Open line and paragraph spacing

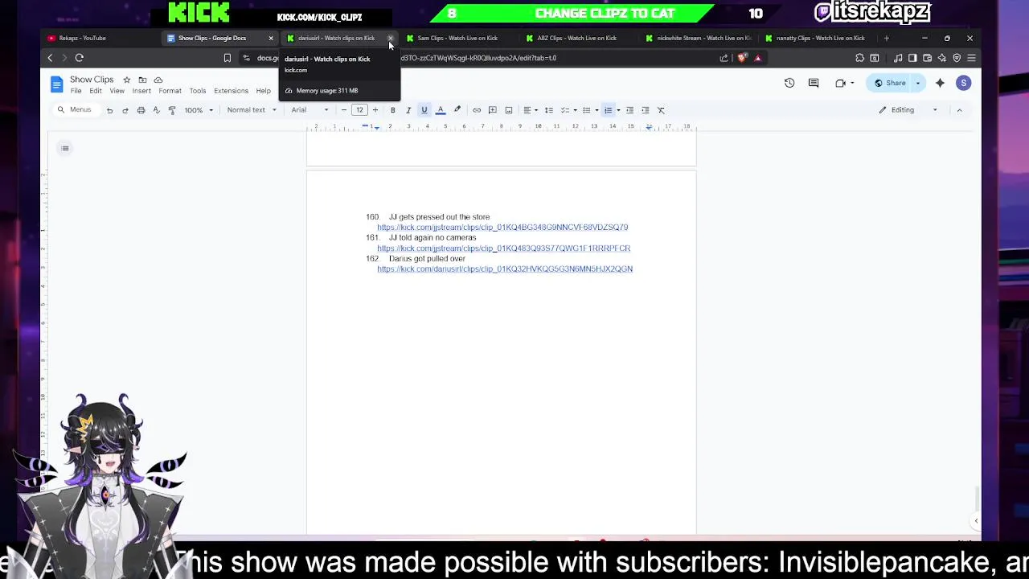pos(549,110)
